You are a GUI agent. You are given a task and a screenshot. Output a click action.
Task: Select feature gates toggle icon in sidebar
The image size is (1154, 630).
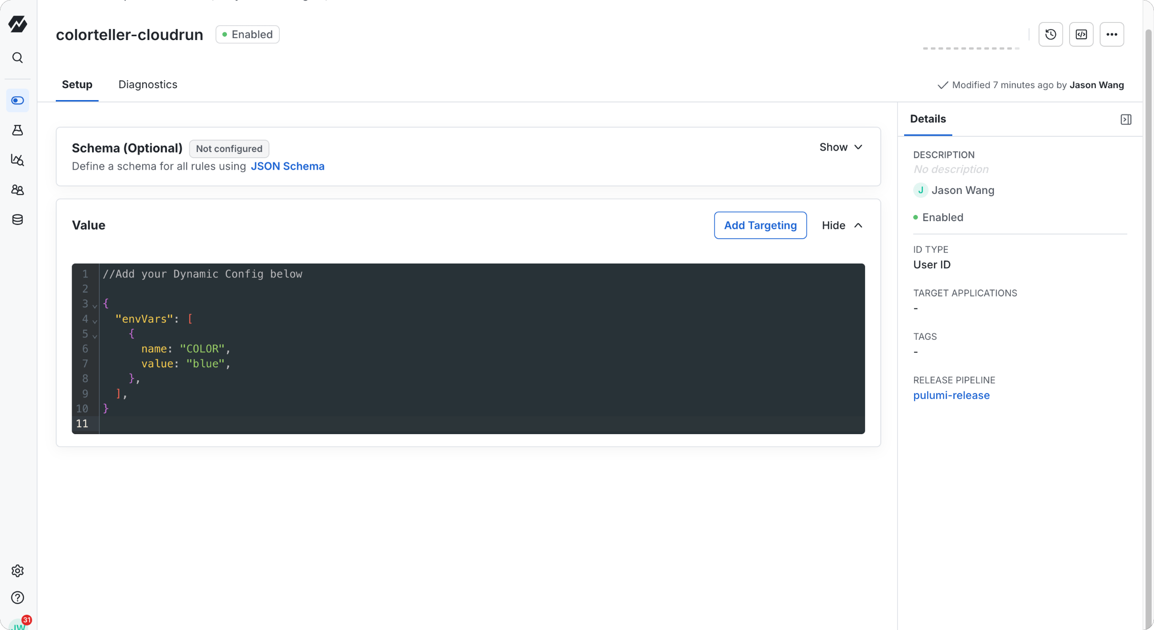pyautogui.click(x=18, y=101)
